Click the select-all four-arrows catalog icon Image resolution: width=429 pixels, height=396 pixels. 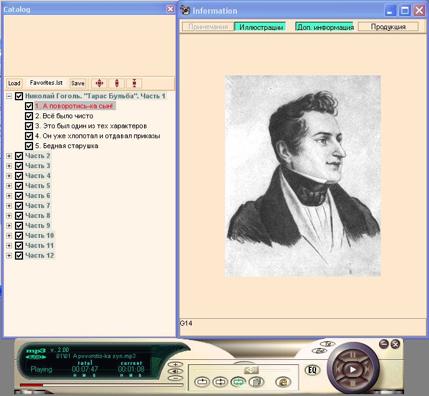click(x=99, y=83)
